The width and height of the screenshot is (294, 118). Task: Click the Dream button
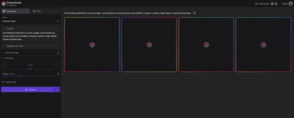click(x=30, y=89)
